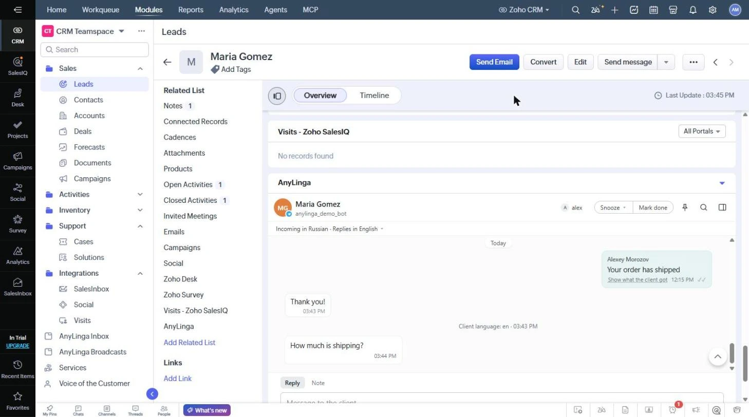Focus the teamspace Search field
Viewport: 749px width, 417px height.
tap(95, 50)
